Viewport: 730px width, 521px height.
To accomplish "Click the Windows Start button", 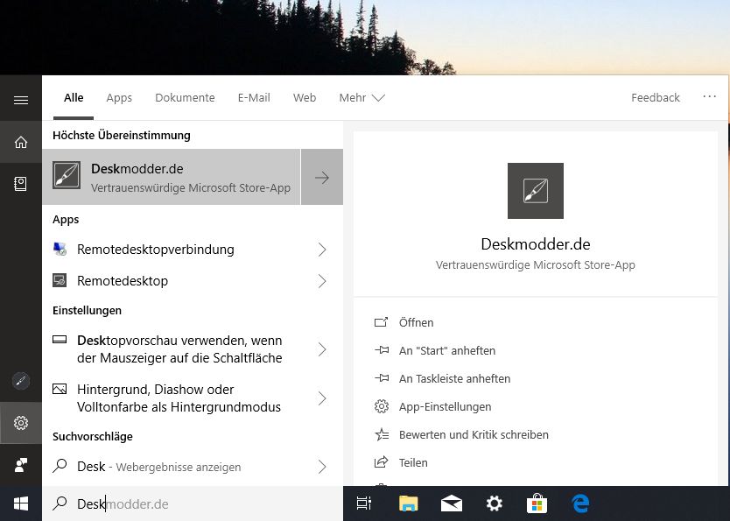I will point(20,503).
